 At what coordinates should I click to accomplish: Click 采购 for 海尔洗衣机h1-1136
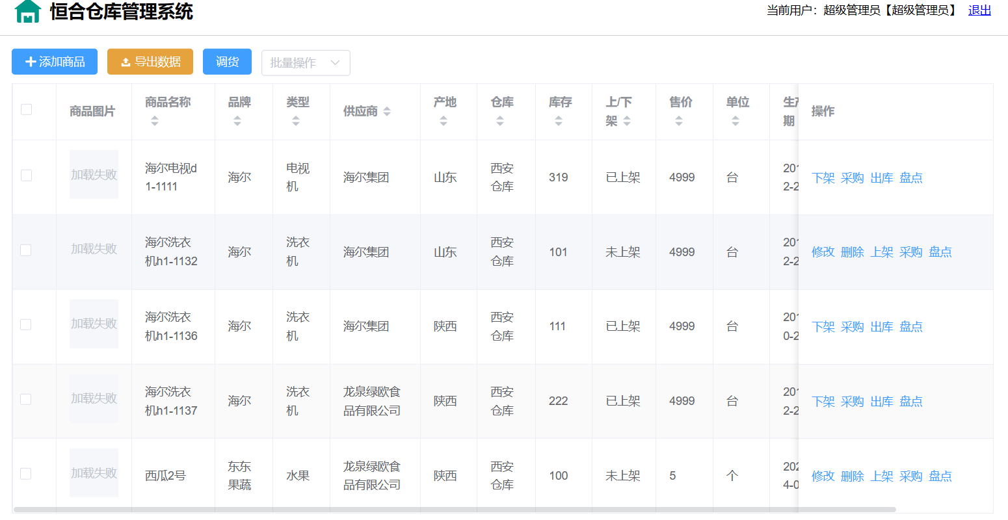point(853,327)
